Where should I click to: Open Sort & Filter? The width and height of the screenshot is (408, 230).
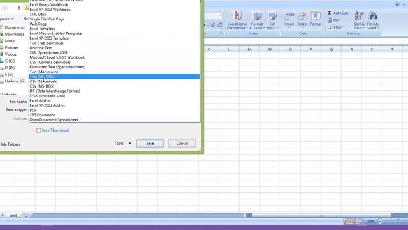(359, 20)
